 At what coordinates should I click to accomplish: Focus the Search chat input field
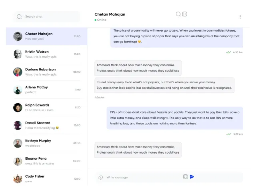(x=46, y=17)
